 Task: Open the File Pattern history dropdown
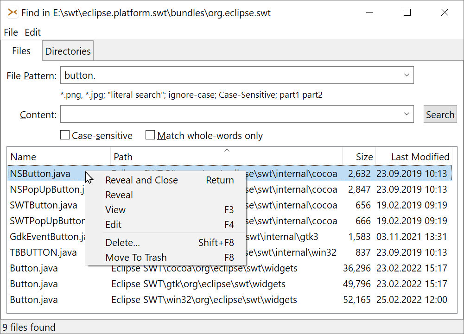click(407, 75)
